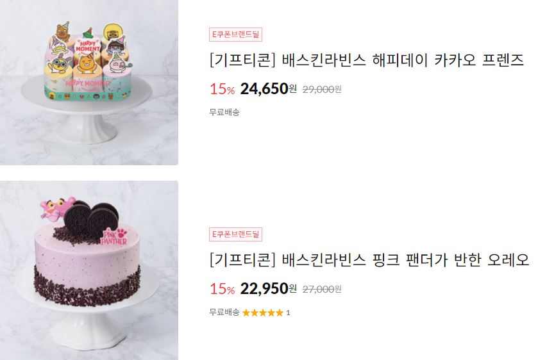The image size is (538, 360).
Task: Click the 해피데이 카카오 프렌즈 product title
Action: [x=366, y=60]
